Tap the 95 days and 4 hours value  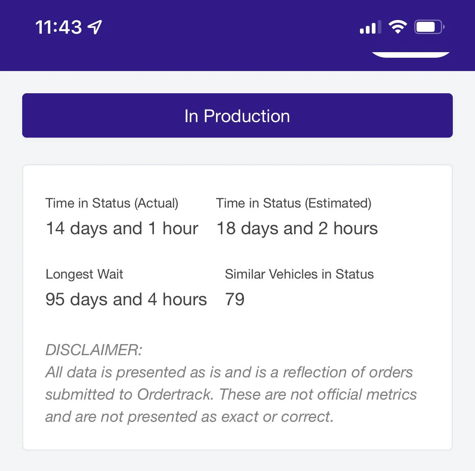pos(126,299)
